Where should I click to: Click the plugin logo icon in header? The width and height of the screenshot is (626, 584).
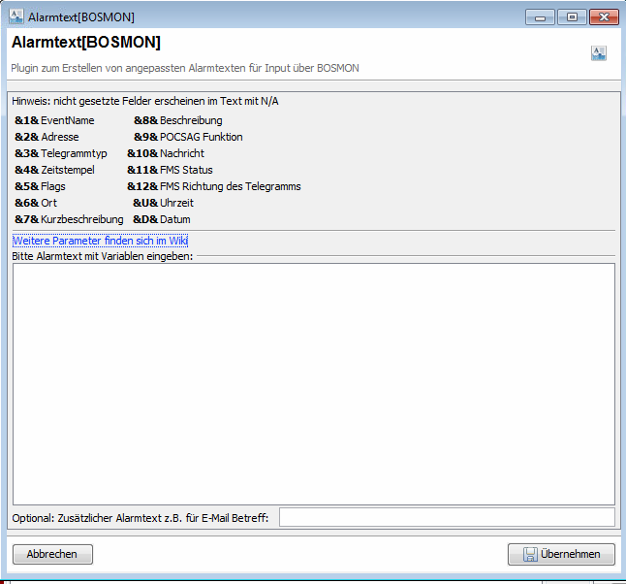599,53
